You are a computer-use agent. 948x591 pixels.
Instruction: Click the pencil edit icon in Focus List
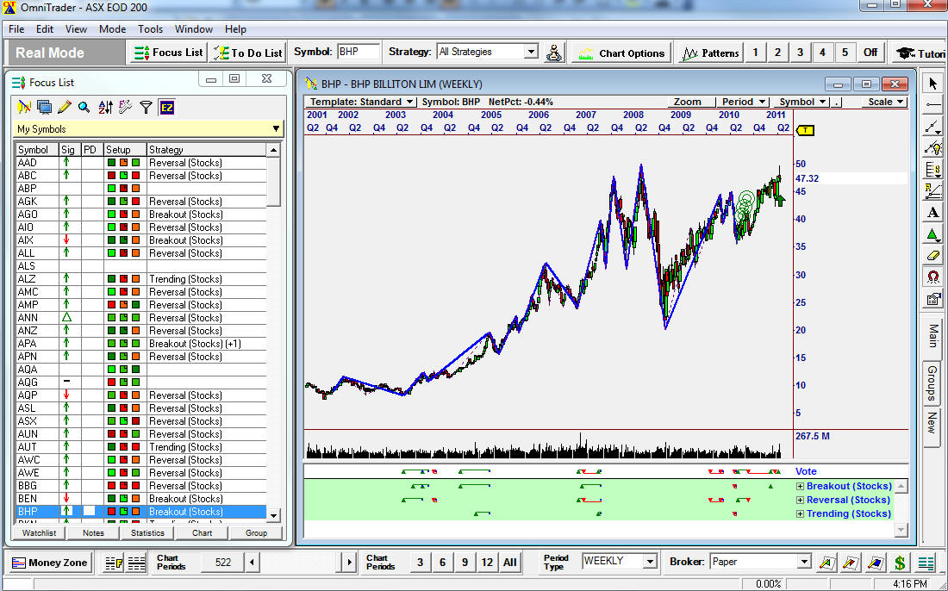point(64,108)
